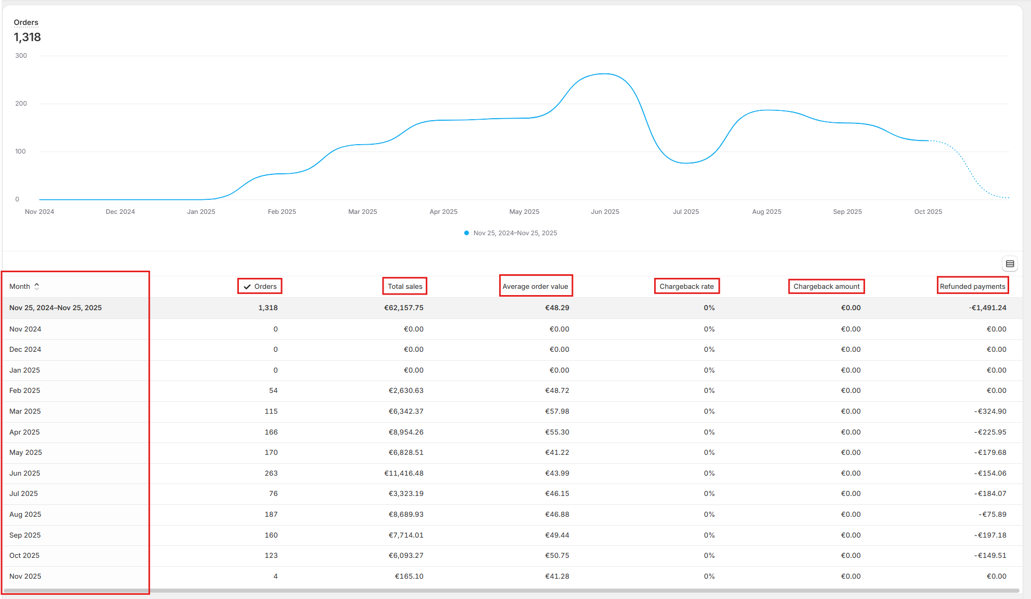The width and height of the screenshot is (1031, 599).
Task: Click Refunded payments column header
Action: [x=972, y=287]
